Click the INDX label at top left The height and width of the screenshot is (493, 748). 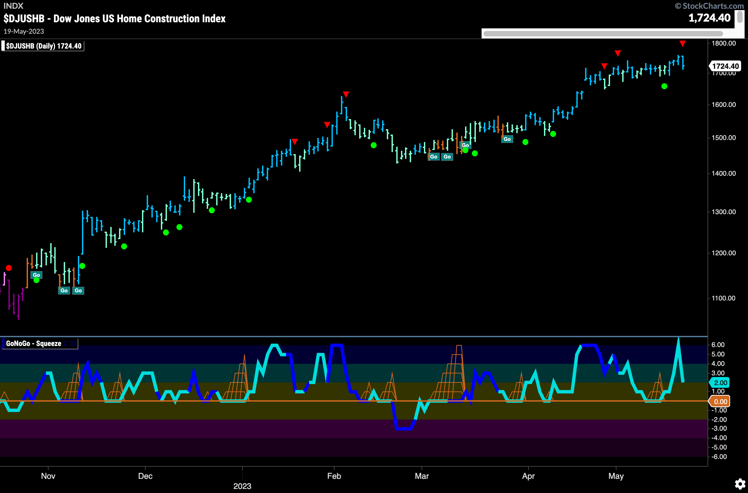pyautogui.click(x=13, y=6)
